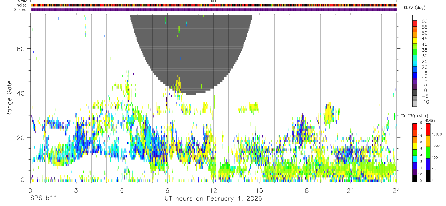
Task: Click the white top segment of ELEV color bar
Action: (x=415, y=17)
